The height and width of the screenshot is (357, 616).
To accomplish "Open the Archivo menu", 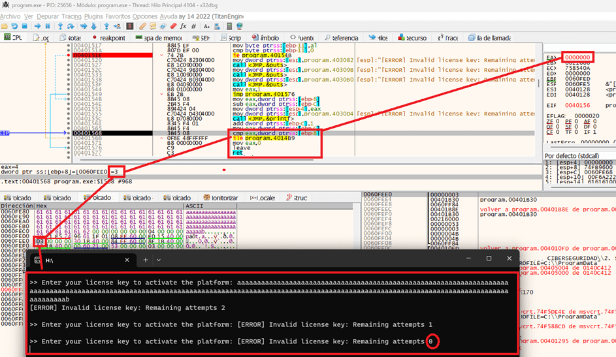I will coord(10,16).
